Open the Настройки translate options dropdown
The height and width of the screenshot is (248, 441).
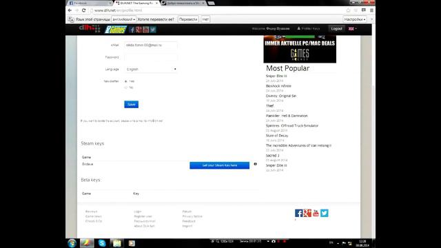(355, 19)
